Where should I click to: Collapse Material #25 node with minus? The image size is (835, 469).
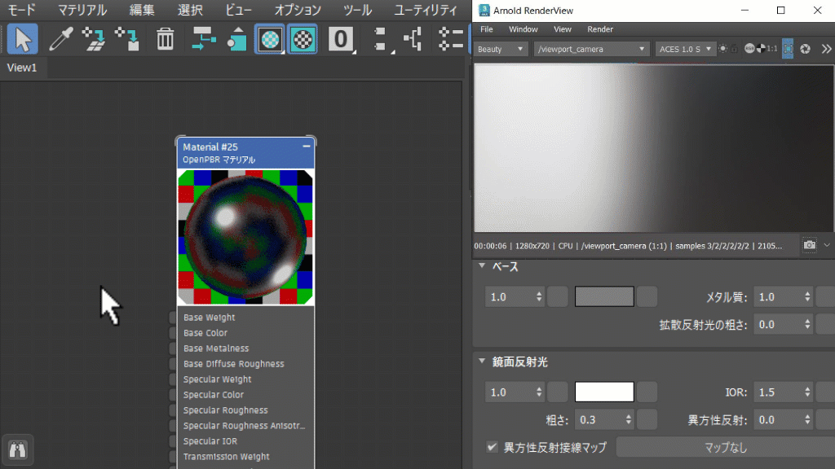[307, 147]
